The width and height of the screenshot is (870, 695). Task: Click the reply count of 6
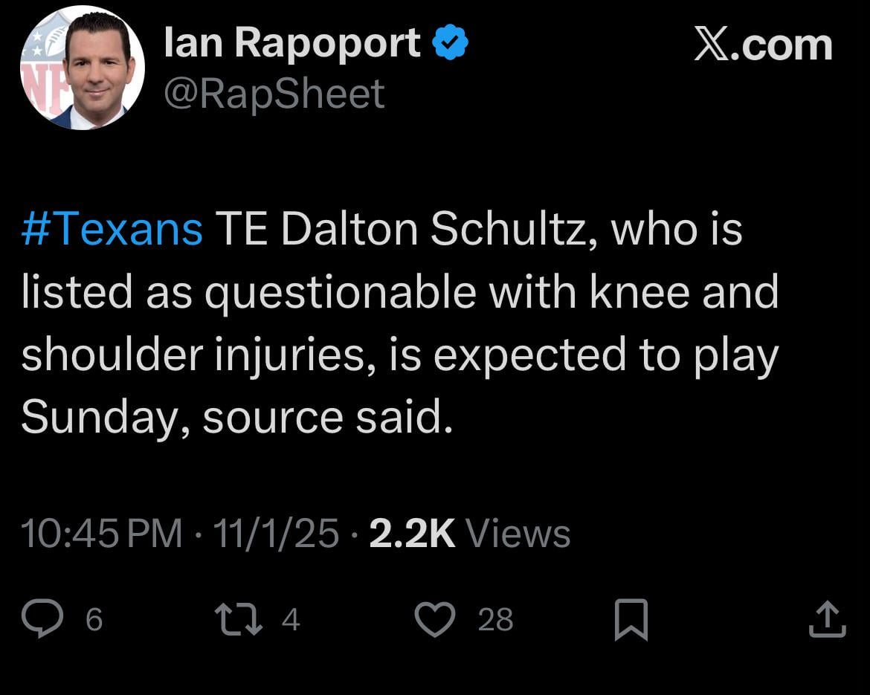pyautogui.click(x=93, y=618)
